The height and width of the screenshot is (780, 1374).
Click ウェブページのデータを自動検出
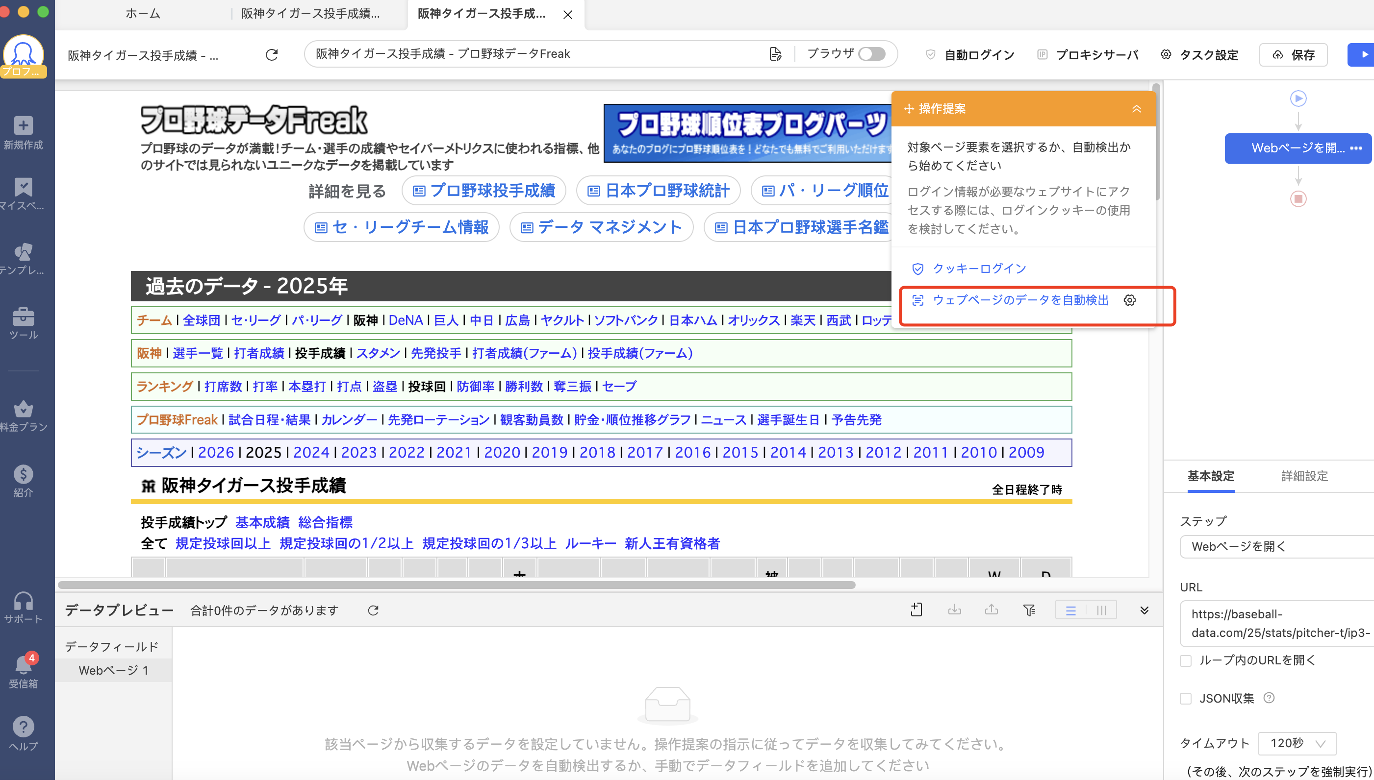1011,300
